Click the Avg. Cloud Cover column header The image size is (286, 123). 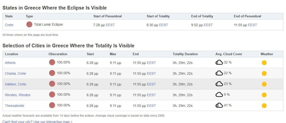tap(228, 54)
